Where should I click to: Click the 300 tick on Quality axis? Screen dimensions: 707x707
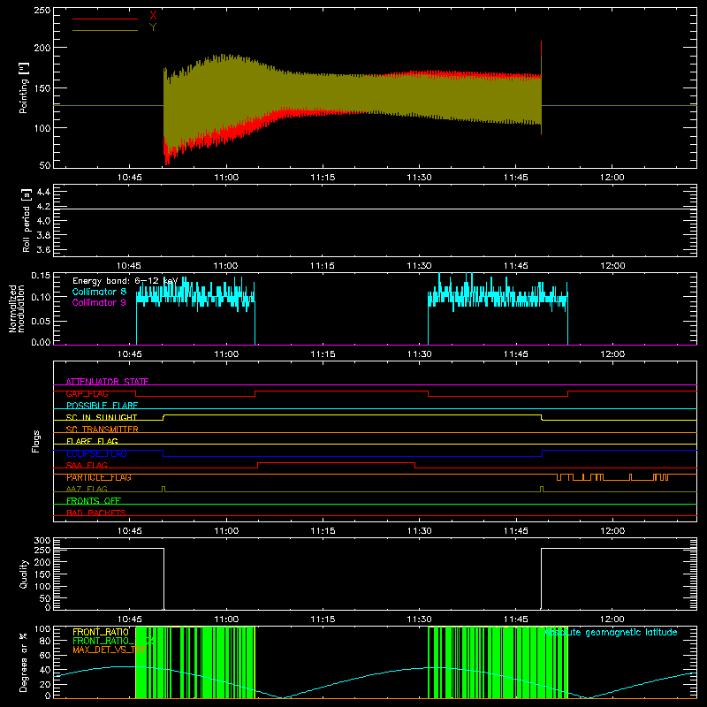click(x=42, y=540)
